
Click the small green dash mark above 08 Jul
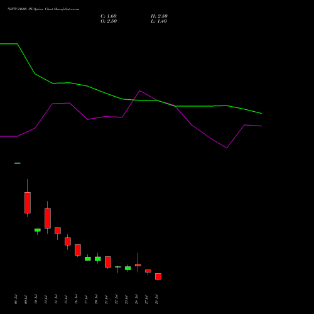[x=18, y=163]
